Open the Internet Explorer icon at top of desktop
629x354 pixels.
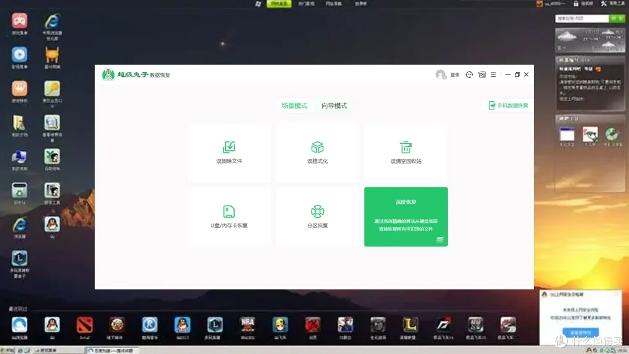(52, 21)
